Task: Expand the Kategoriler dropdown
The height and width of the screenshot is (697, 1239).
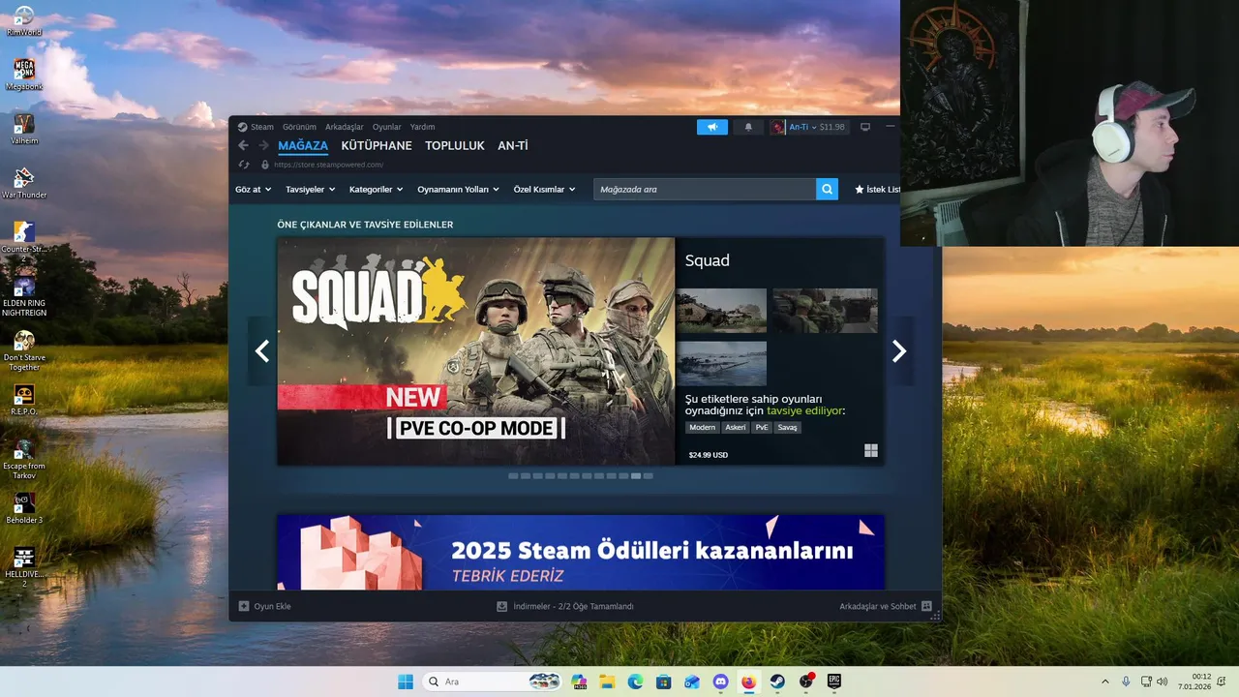Action: pyautogui.click(x=377, y=190)
